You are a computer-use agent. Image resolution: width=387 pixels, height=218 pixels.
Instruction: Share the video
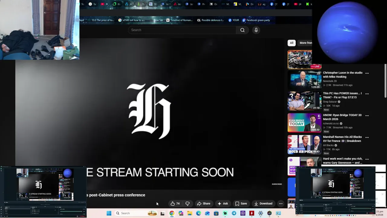pos(203,203)
